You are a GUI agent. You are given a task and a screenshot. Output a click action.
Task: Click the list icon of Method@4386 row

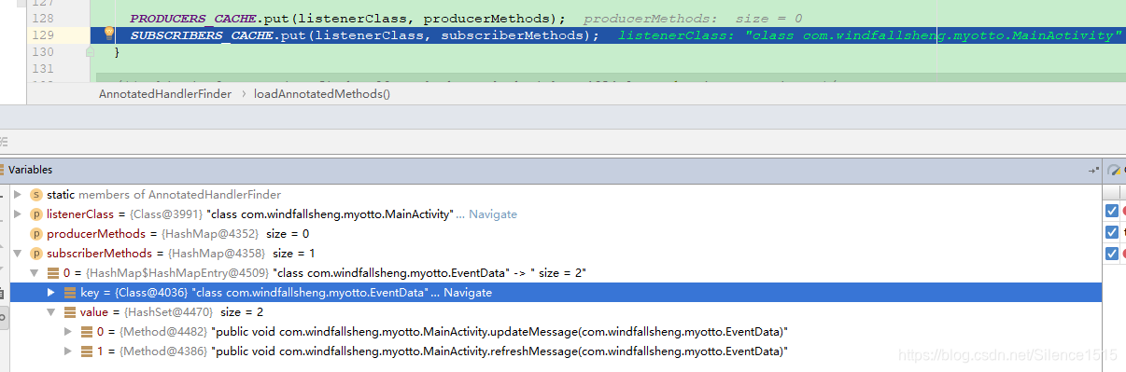click(87, 351)
